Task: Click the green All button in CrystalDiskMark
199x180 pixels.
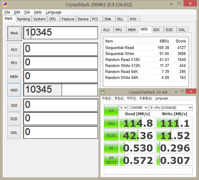Action: [x=111, y=110]
